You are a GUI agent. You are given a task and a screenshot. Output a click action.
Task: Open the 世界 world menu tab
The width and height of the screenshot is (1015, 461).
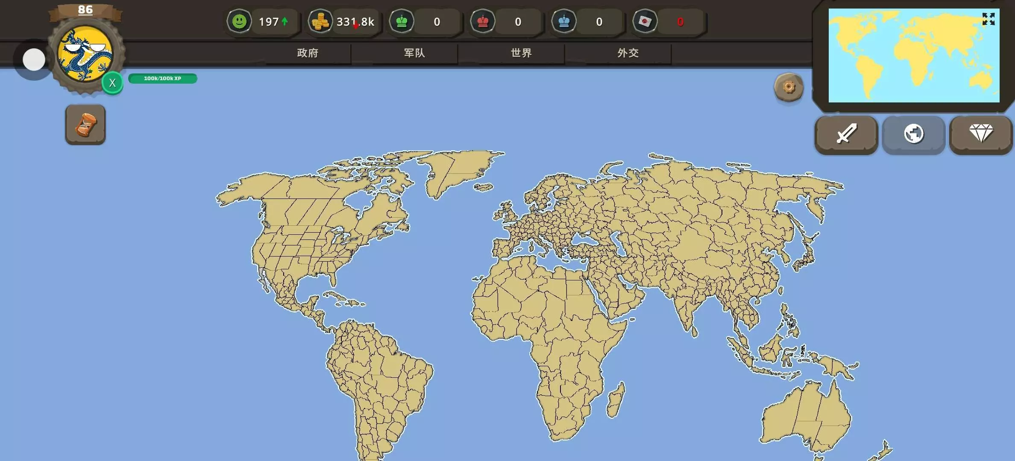(x=521, y=53)
